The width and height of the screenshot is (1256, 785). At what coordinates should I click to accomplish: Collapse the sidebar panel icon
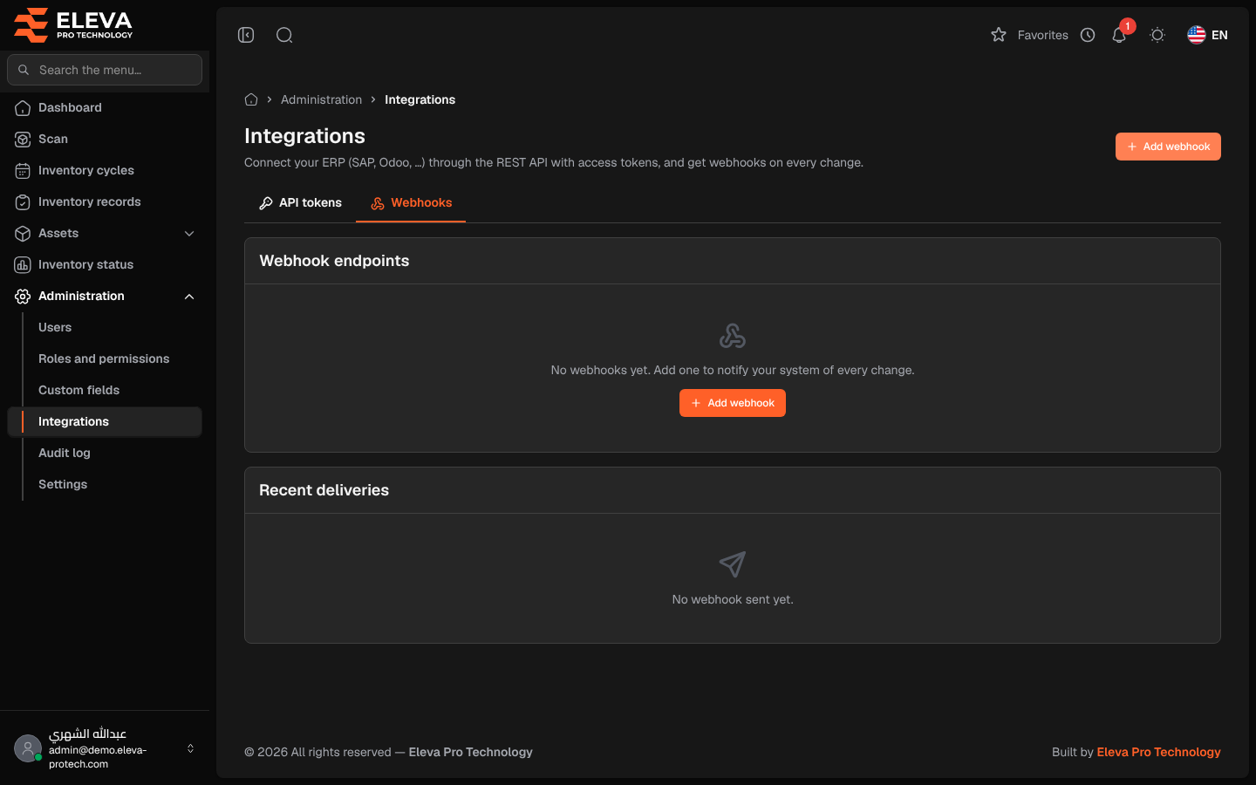[x=246, y=35]
